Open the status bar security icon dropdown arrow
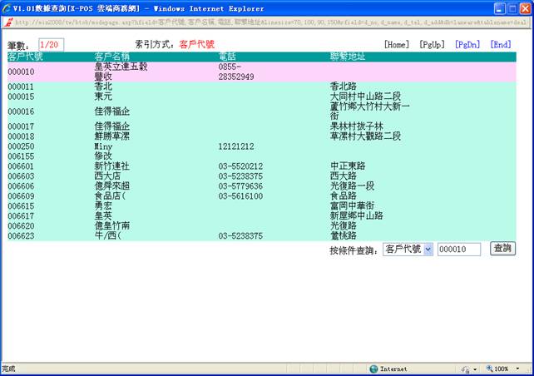This screenshot has width=534, height=376. tap(473, 369)
